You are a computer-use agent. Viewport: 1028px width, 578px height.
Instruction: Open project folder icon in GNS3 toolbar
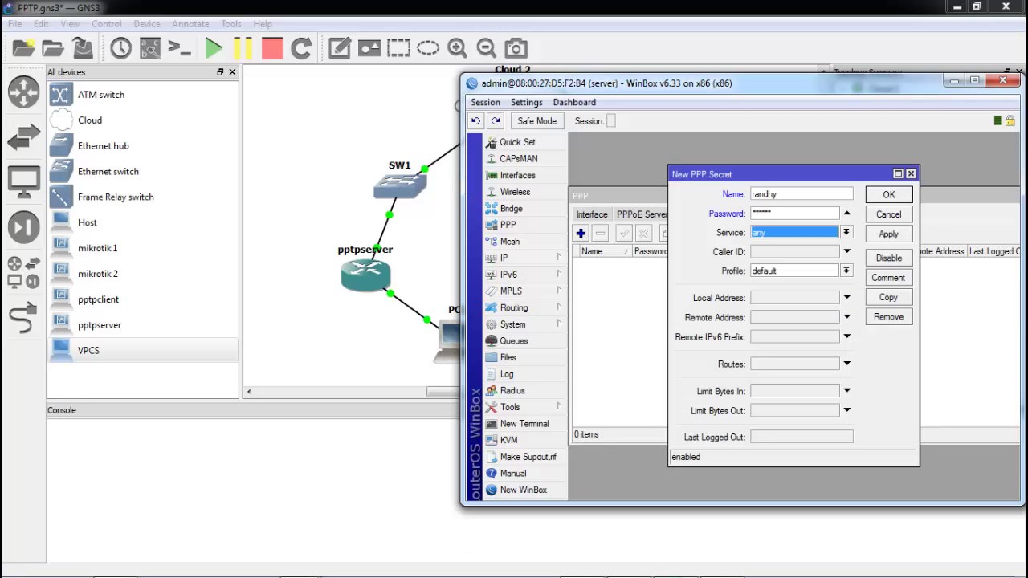coord(53,48)
